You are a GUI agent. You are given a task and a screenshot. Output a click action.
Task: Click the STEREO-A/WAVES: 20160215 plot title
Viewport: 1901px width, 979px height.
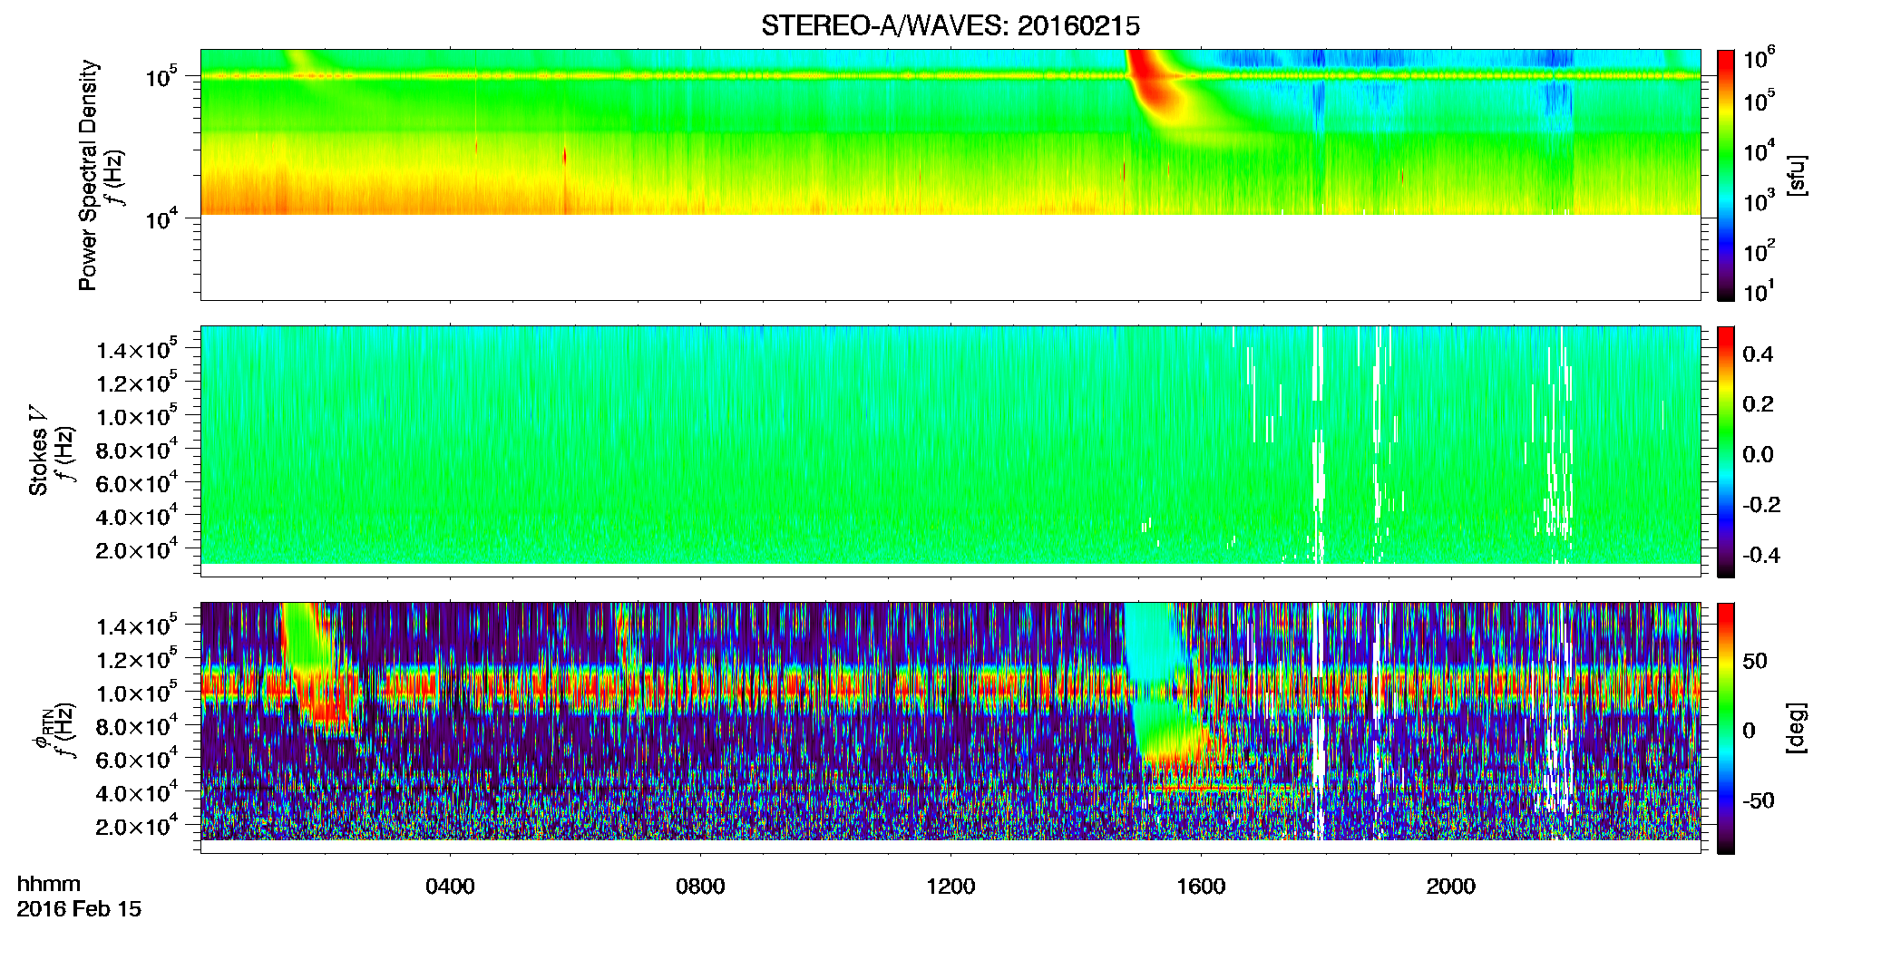tap(950, 26)
